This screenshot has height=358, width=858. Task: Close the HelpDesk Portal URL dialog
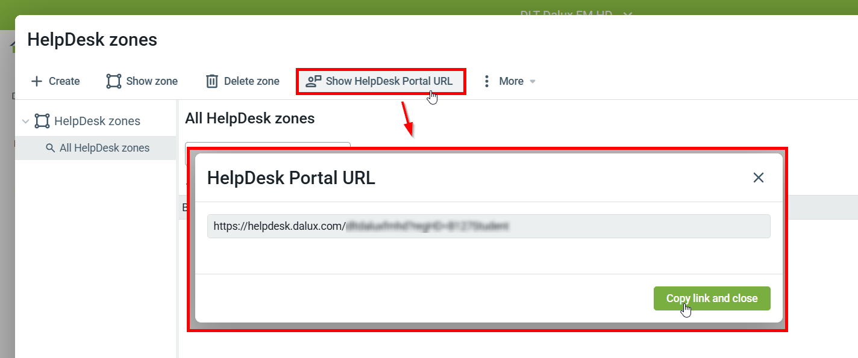click(759, 177)
